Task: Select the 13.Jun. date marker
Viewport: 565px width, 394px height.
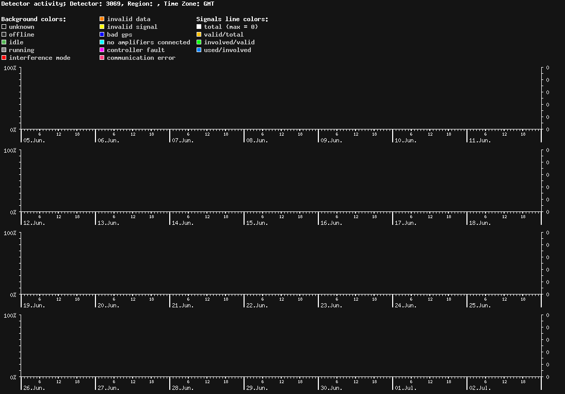Action: tap(108, 223)
